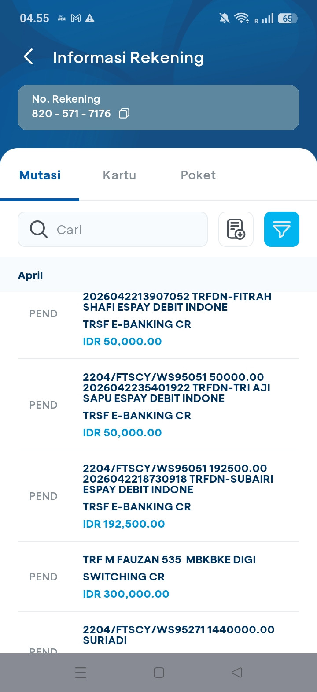This screenshot has width=317, height=692.
Task: Switch to the Mutasi tab
Action: pos(40,175)
